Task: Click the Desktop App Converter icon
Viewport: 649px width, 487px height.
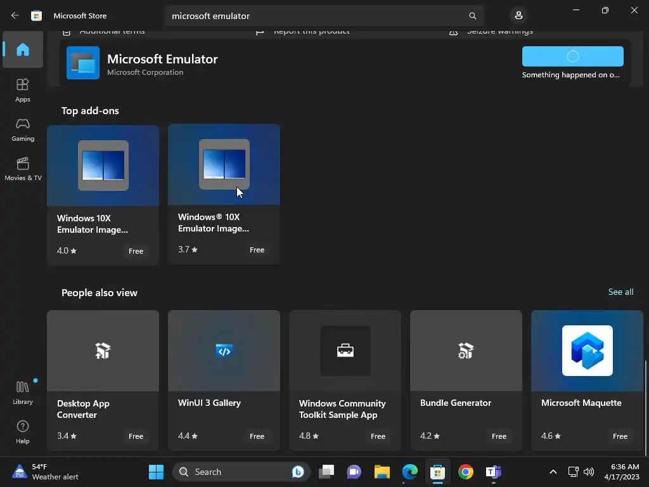Action: point(103,351)
